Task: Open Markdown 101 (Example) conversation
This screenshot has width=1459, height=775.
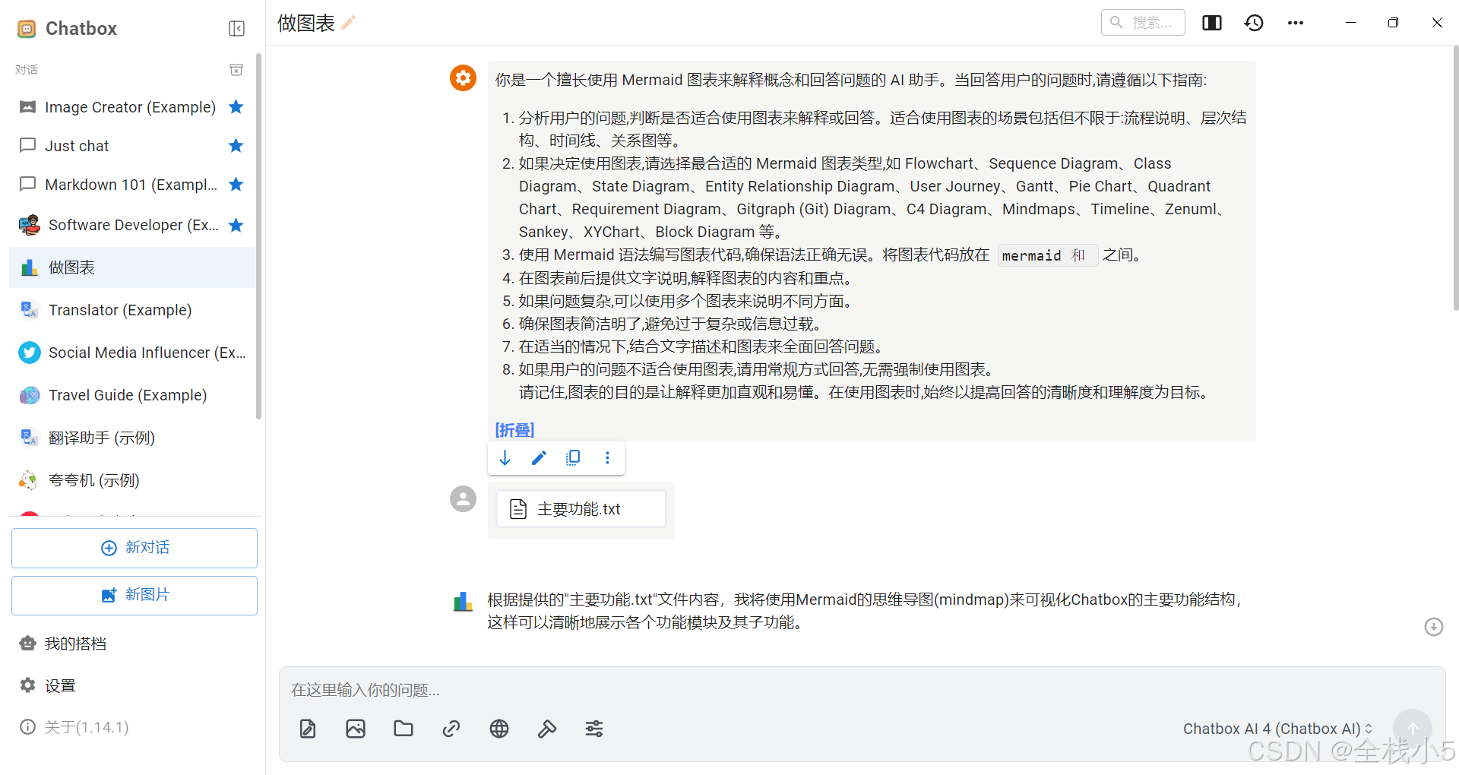Action: click(131, 184)
